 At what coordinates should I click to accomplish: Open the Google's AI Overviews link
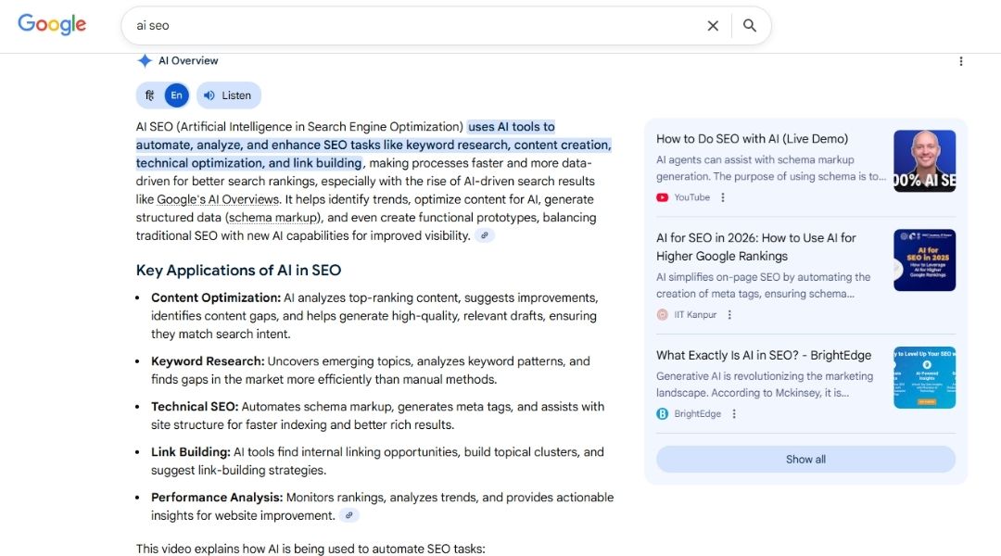pyautogui.click(x=218, y=199)
